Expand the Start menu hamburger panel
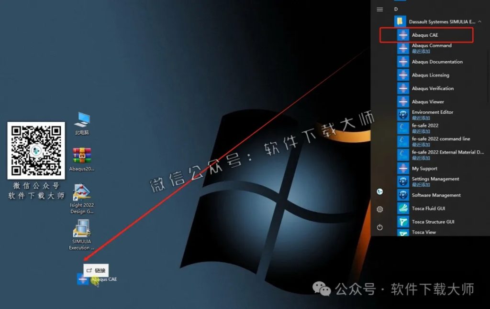Viewport: 490px width, 309px height. (379, 9)
